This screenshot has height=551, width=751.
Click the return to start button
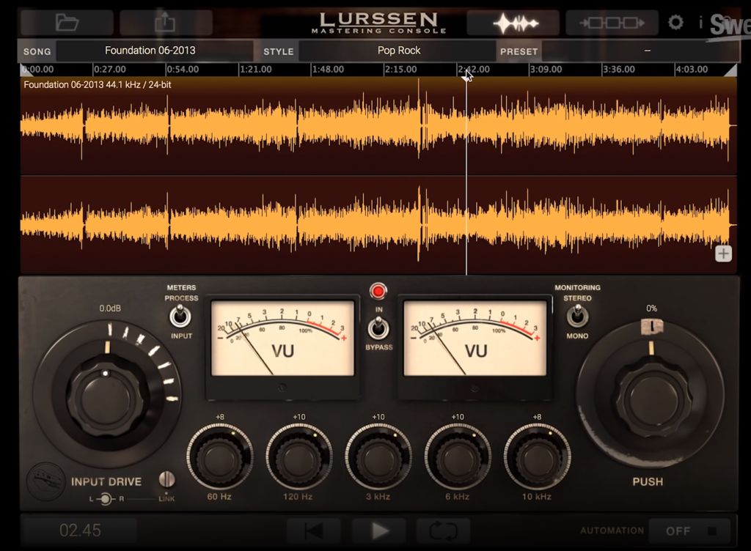(314, 531)
